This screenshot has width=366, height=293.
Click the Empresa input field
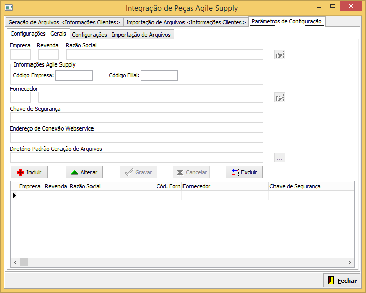click(20, 54)
